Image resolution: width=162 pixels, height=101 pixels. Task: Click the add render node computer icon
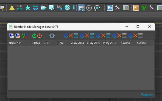(11, 36)
